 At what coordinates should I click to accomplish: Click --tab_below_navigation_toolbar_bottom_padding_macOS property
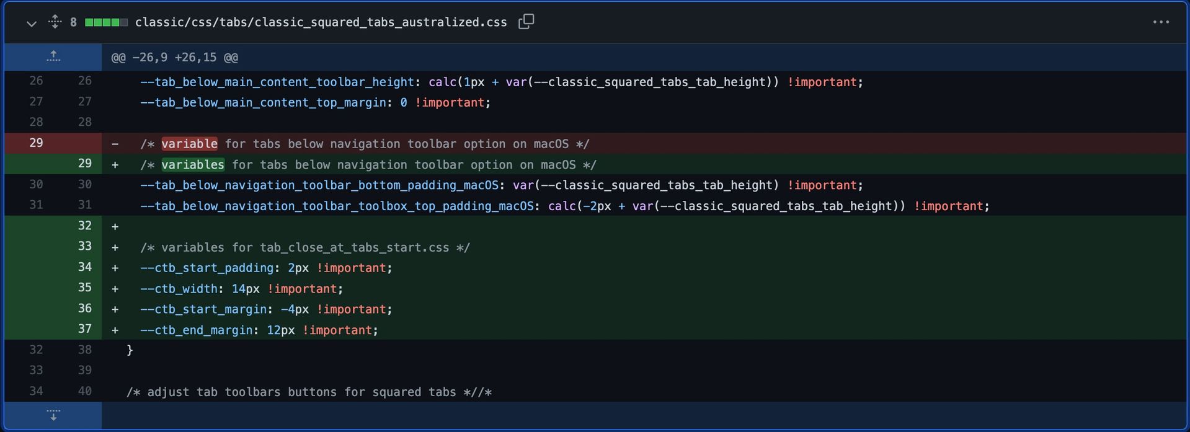click(319, 185)
